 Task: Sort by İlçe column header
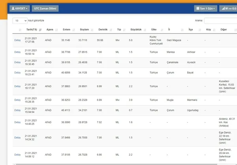pos(191,30)
